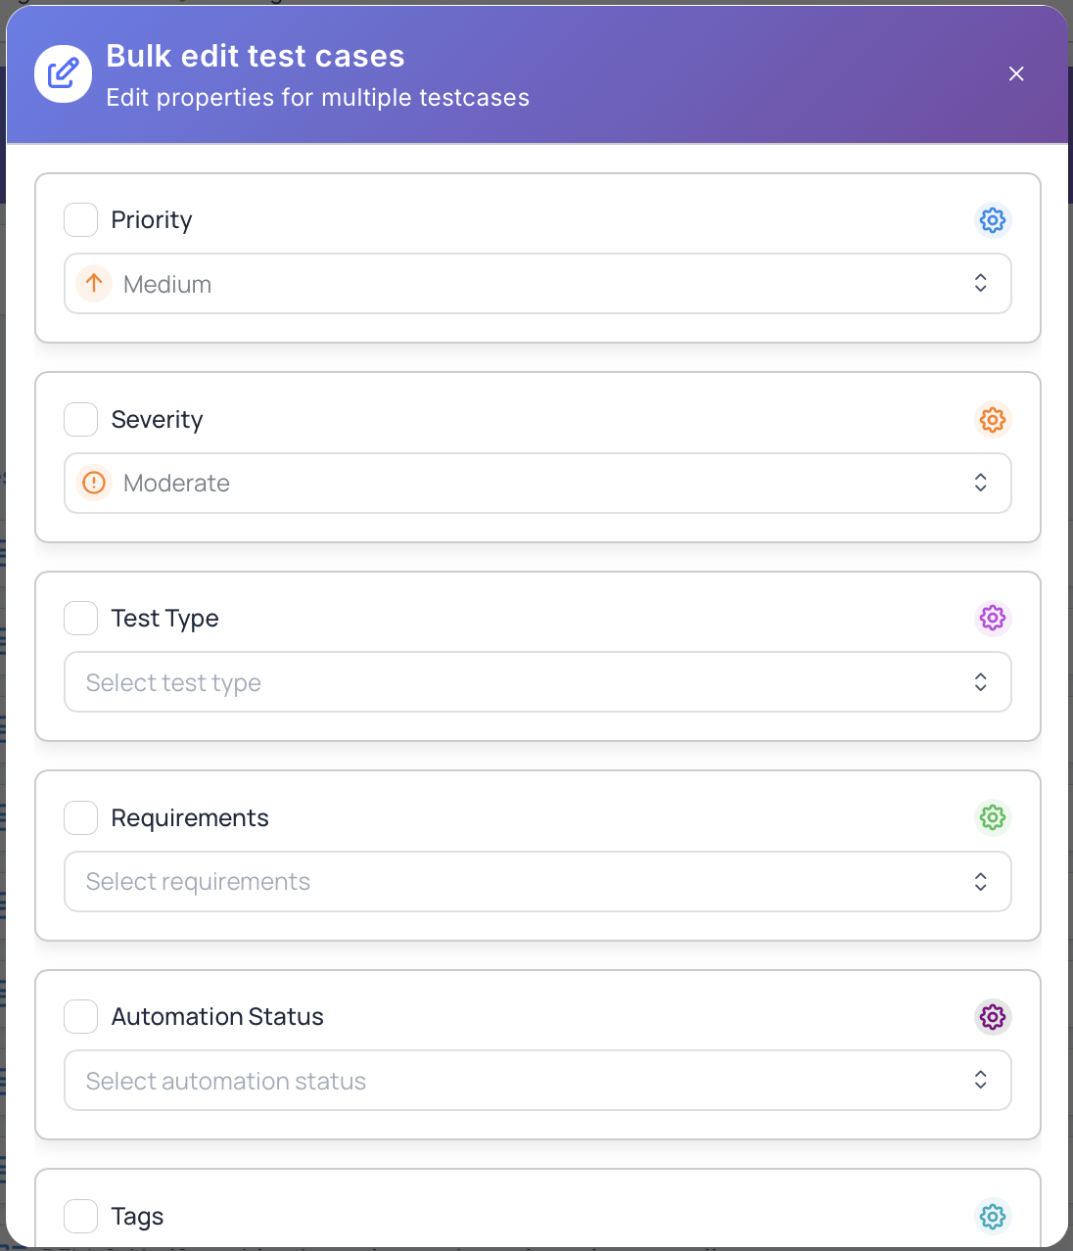Click the Medium priority arrow icon

tap(93, 283)
